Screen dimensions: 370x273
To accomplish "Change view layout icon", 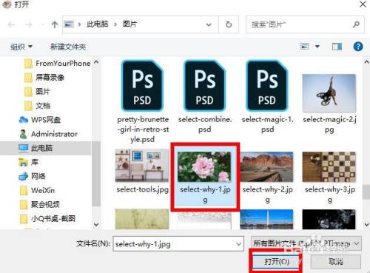I will tap(305, 46).
